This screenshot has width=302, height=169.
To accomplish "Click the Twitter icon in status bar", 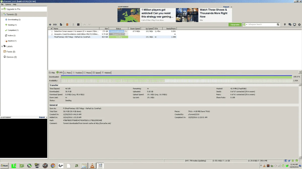I will click(289, 160).
